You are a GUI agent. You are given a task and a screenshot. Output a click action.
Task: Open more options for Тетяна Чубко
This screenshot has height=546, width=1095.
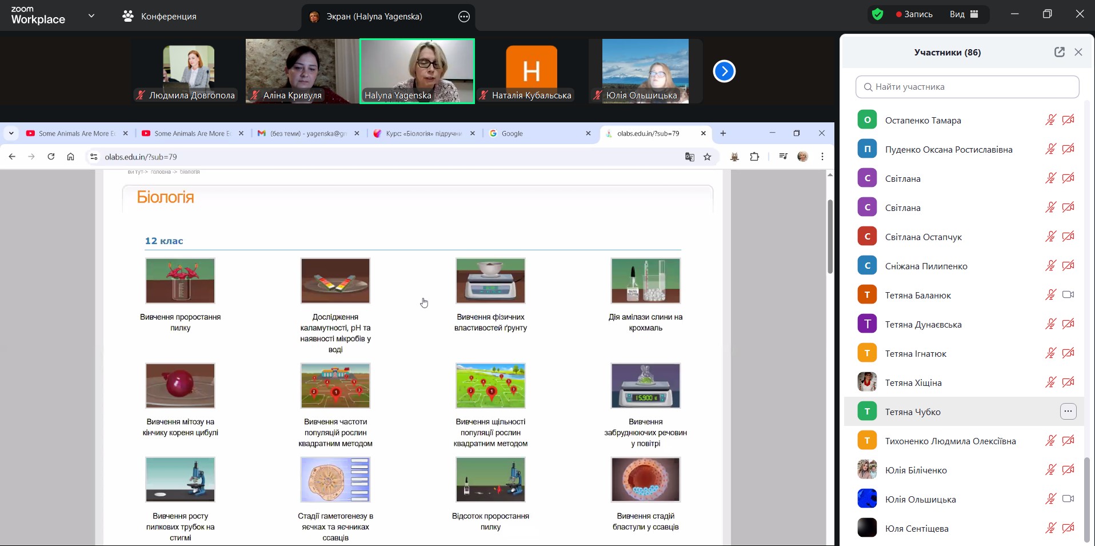pos(1068,412)
